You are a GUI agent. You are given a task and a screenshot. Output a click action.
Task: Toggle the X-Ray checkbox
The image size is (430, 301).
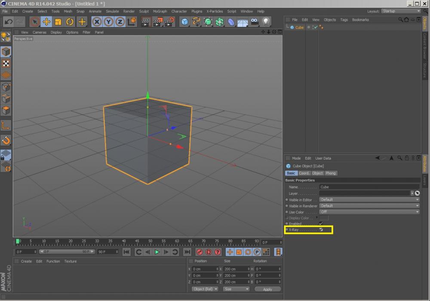click(321, 230)
